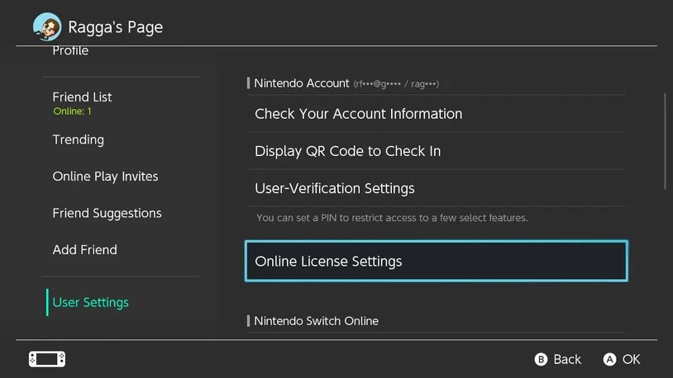Select User Settings in sidebar
Screen dimensions: 673x378
coord(91,303)
